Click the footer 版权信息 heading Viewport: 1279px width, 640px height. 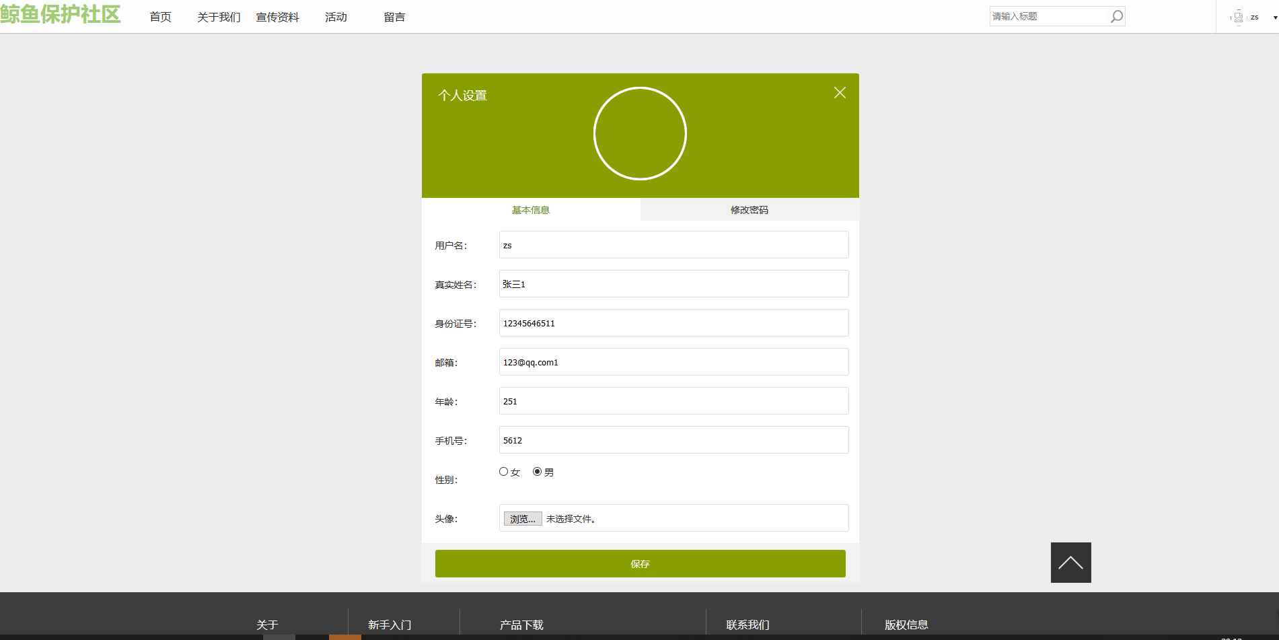(906, 625)
